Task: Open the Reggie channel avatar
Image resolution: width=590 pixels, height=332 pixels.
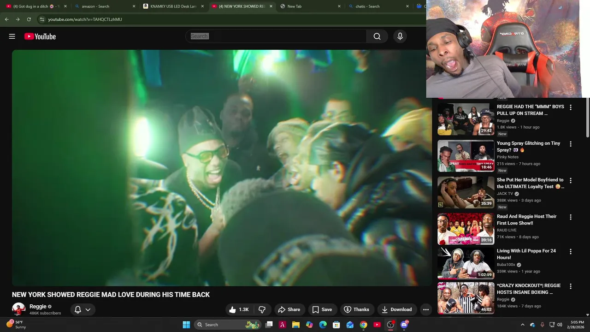Action: tap(18, 309)
